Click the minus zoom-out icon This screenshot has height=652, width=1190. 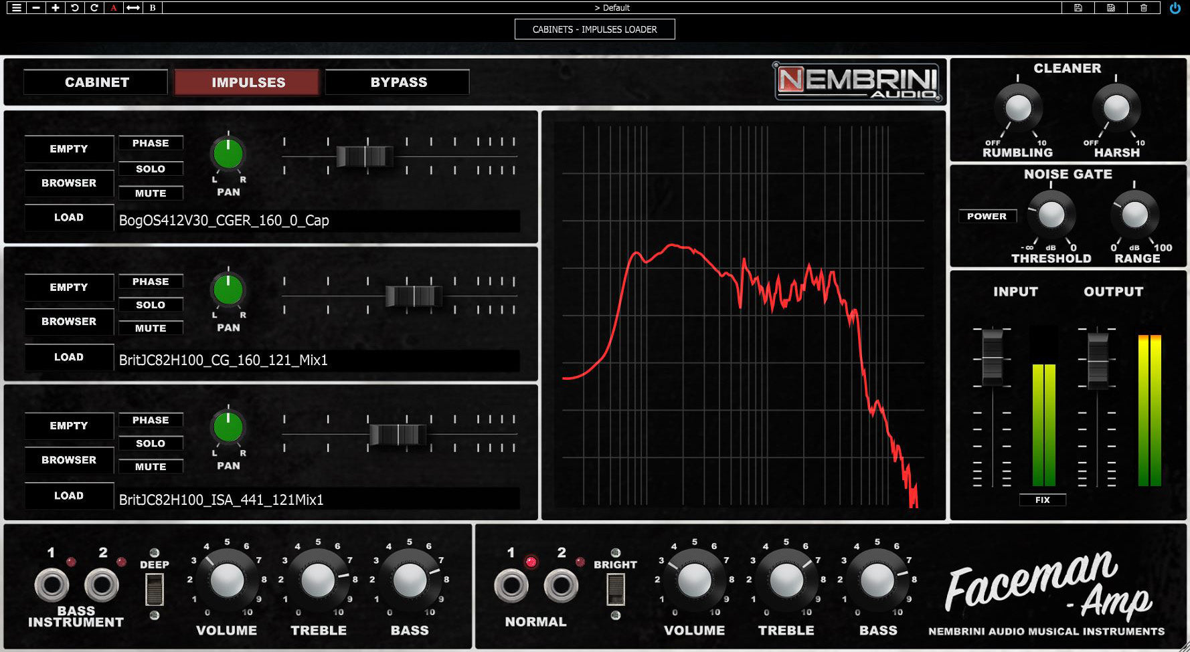click(35, 8)
